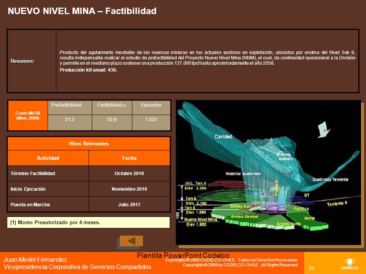Click the 'UCL Ten 4' elevation label
The width and height of the screenshot is (366, 274).
coord(196,183)
